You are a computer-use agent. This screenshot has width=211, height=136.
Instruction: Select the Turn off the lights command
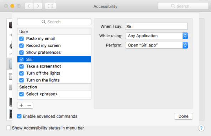point(54,73)
